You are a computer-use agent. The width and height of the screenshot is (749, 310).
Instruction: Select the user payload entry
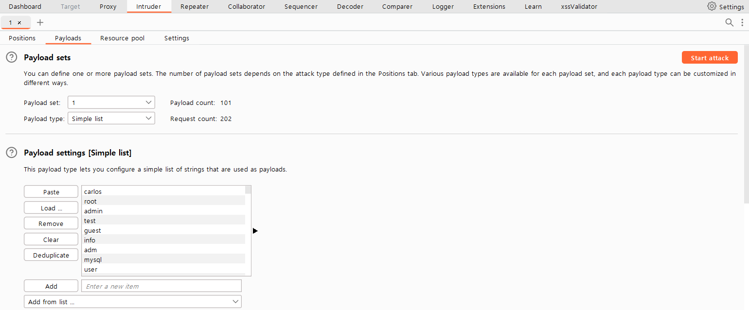pos(163,269)
